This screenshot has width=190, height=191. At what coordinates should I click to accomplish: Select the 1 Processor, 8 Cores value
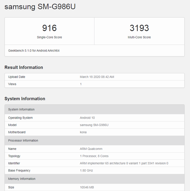click(94, 156)
